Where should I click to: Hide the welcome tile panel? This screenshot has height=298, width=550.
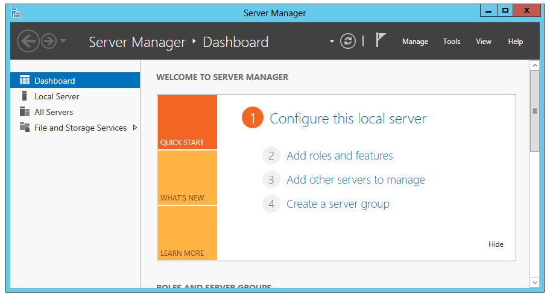pos(496,244)
